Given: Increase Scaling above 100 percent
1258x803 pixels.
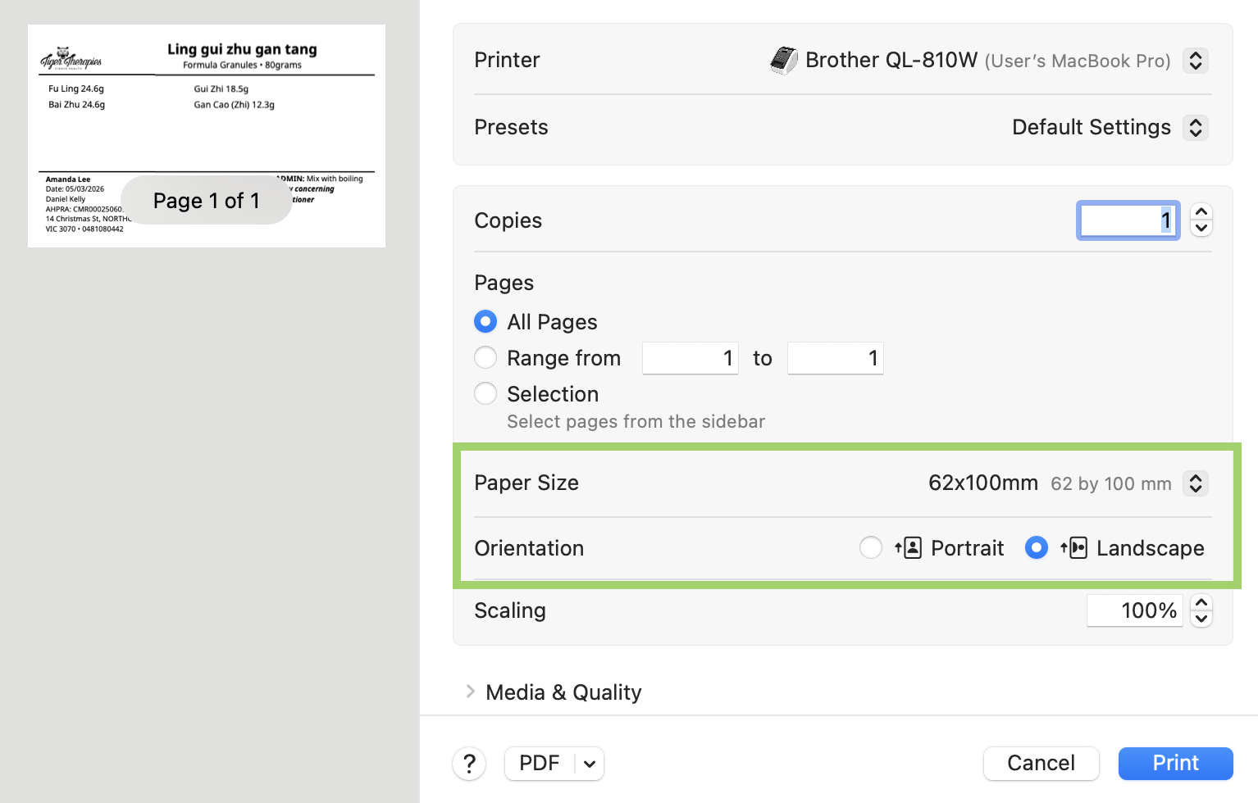Looking at the screenshot, I should (1201, 603).
